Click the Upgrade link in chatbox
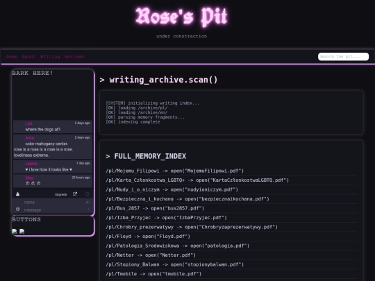 [60, 194]
